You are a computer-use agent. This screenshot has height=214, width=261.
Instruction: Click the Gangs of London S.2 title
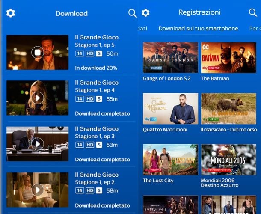click(166, 78)
